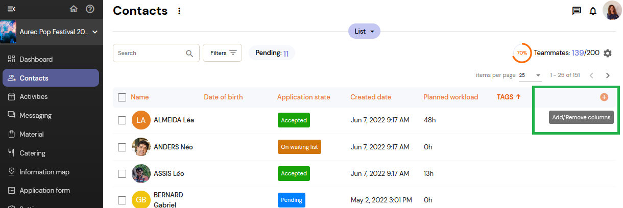Check the ALMEIDA Léa row checkbox
The image size is (623, 208).
pyautogui.click(x=122, y=120)
